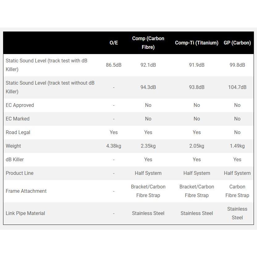257x257 pixels.
Task: Select the EC Marked row label
Action: [x=18, y=119]
